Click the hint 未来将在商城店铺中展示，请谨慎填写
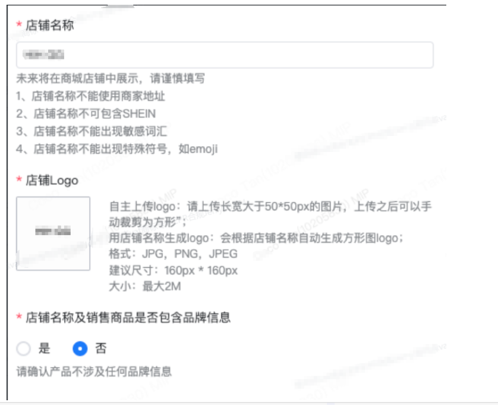The width and height of the screenshot is (498, 405). pyautogui.click(x=111, y=78)
